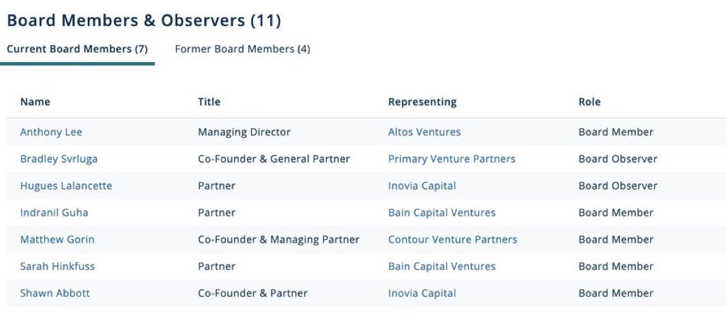View Hugues Lalancette's profile
The width and height of the screenshot is (726, 324).
pyautogui.click(x=66, y=186)
